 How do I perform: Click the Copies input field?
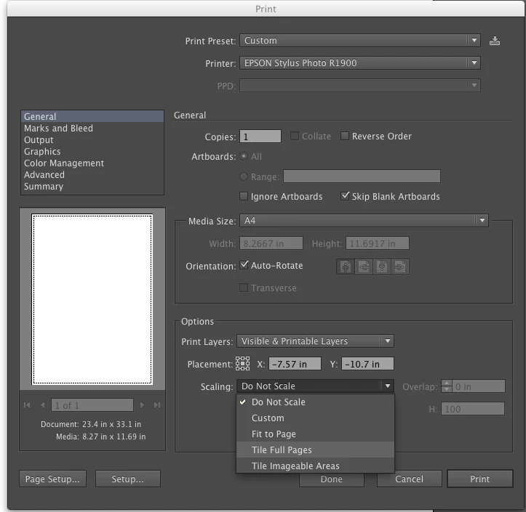click(x=260, y=137)
